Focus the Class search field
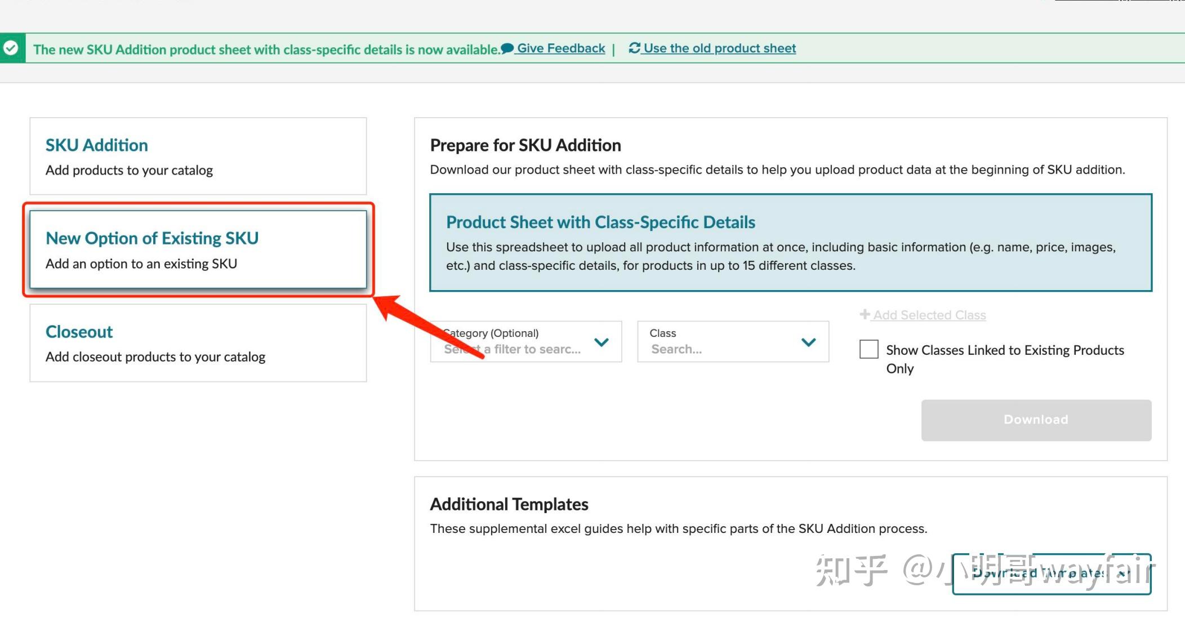 721,349
